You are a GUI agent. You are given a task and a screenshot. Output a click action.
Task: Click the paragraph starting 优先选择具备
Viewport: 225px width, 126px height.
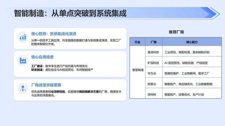(76, 94)
